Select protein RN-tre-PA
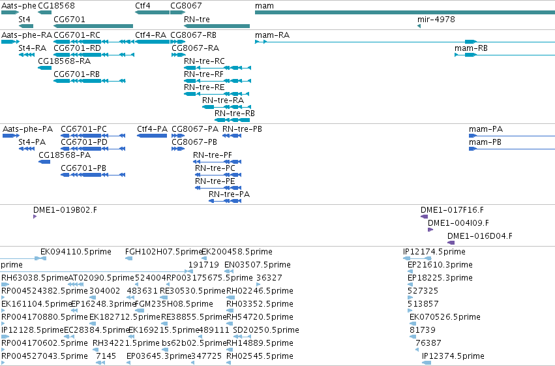The image size is (555, 366). click(225, 202)
